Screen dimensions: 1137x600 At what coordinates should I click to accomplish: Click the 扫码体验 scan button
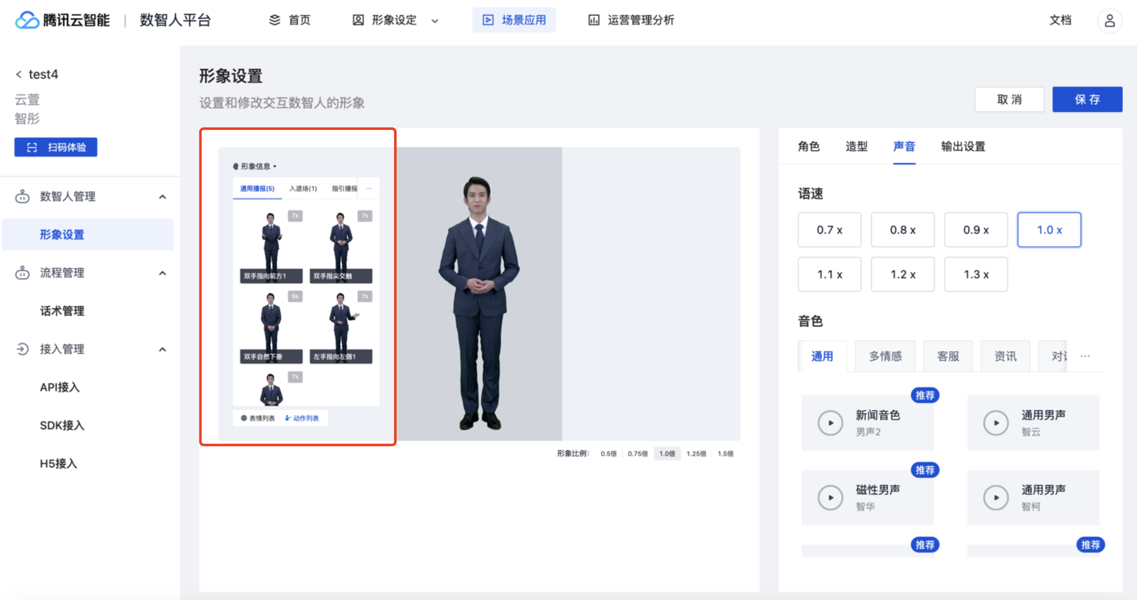(x=56, y=147)
